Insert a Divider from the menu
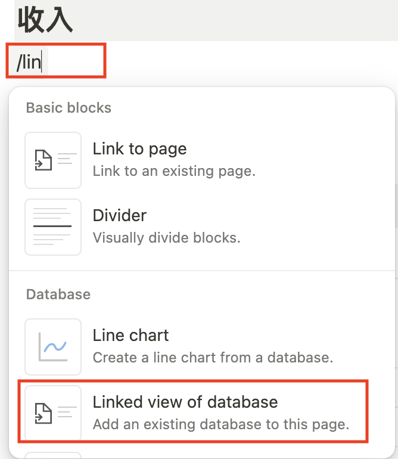The width and height of the screenshot is (398, 459). (120, 216)
